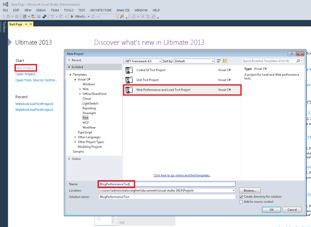The height and width of the screenshot is (227, 311).
Task: Select the Unit Test Project template
Action: tap(182, 80)
